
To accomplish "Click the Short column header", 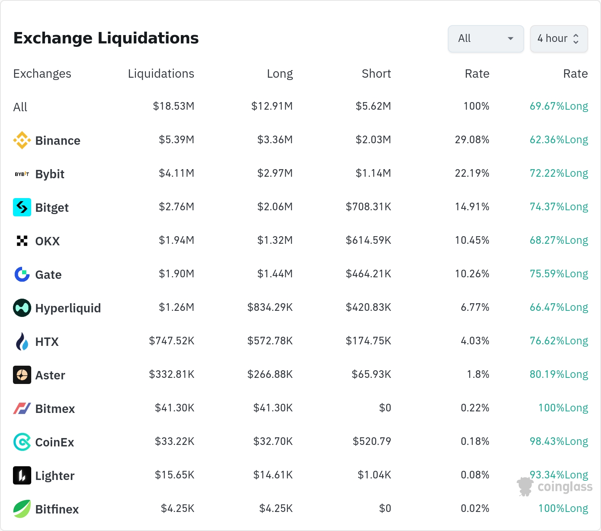I will pos(376,74).
